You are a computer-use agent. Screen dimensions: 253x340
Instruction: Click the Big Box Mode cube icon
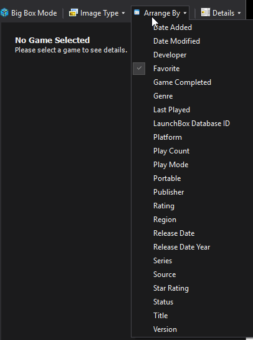pyautogui.click(x=4, y=13)
